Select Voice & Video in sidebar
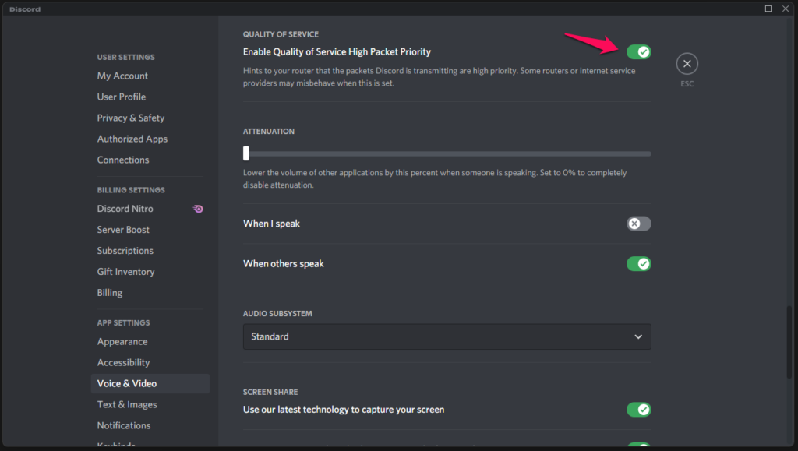 (127, 383)
